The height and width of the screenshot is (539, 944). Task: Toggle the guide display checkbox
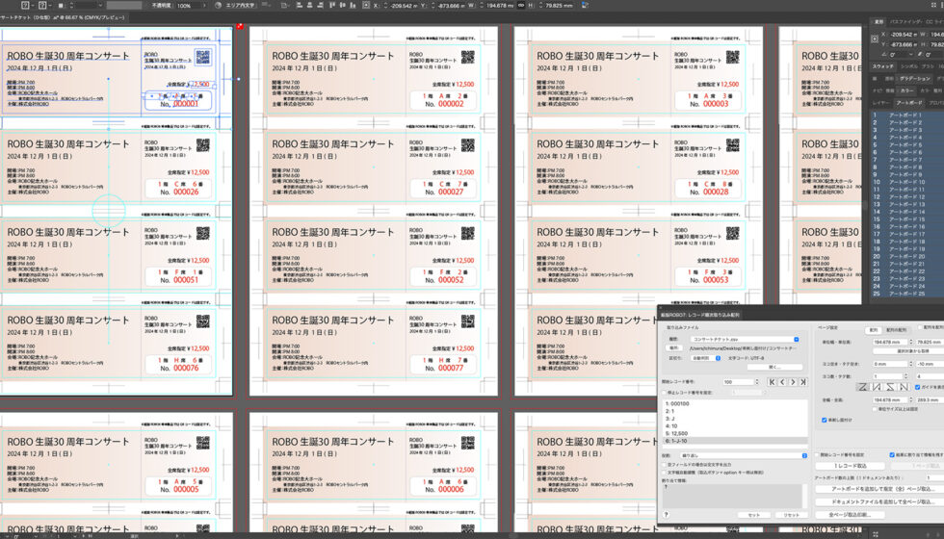click(x=917, y=387)
